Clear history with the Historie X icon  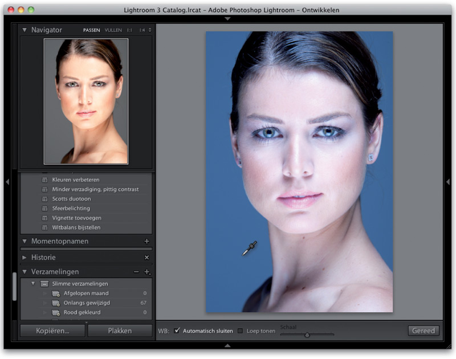(x=146, y=258)
